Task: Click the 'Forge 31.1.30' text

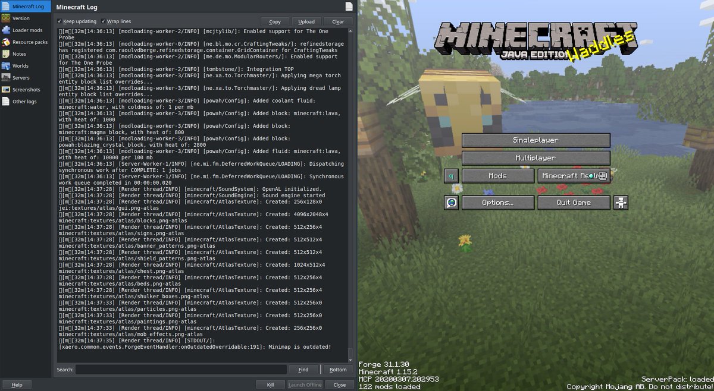Action: [384, 364]
